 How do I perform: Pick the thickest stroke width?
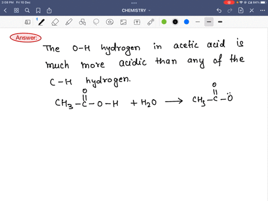click(220, 22)
